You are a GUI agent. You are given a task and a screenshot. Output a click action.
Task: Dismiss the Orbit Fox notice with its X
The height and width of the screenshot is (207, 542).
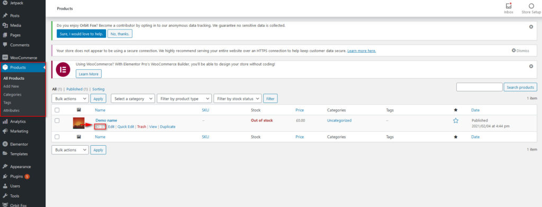[x=531, y=26]
